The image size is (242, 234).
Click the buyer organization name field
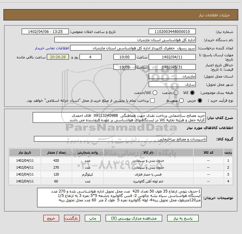click(x=125, y=40)
